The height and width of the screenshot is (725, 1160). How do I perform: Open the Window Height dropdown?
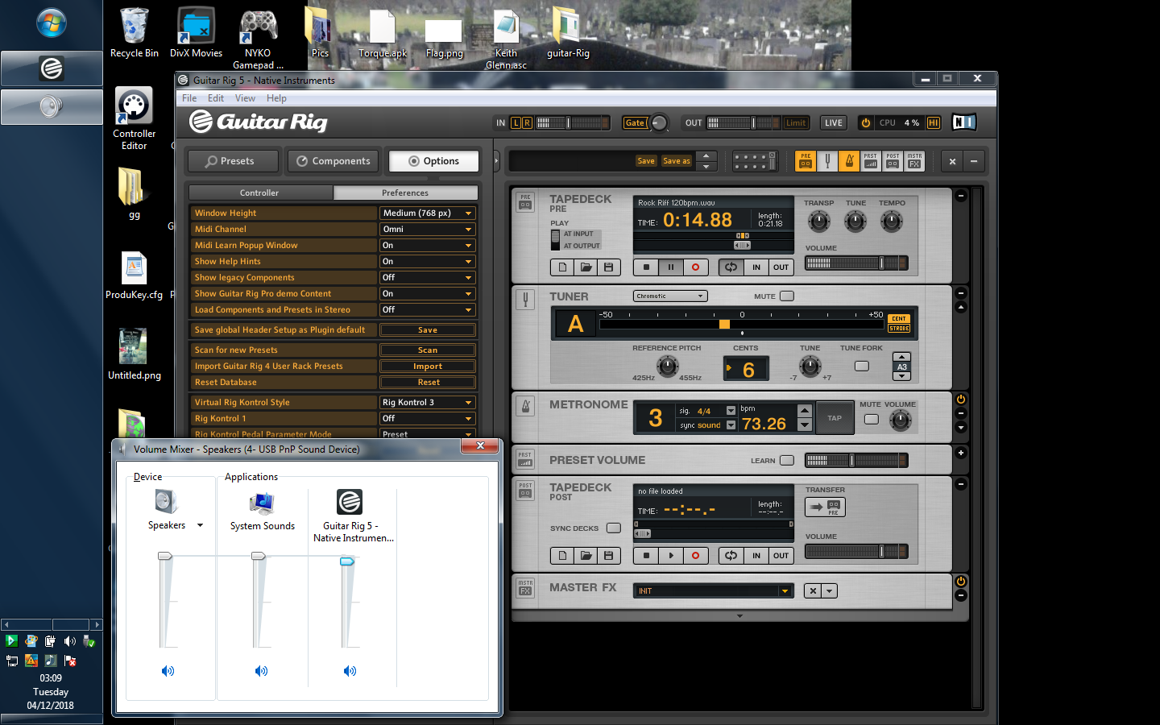427,213
